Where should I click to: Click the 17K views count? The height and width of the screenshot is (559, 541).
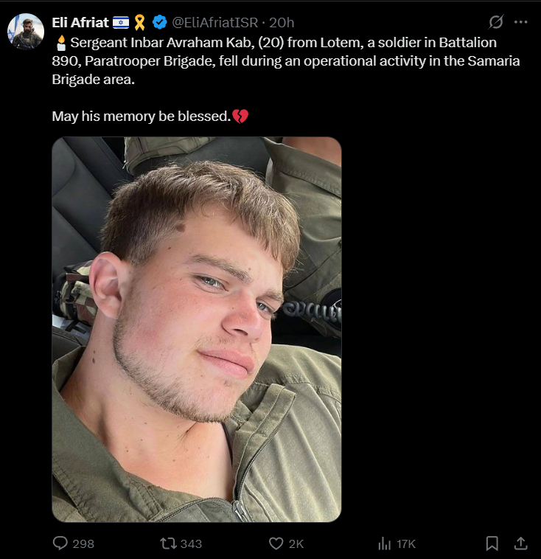(406, 544)
